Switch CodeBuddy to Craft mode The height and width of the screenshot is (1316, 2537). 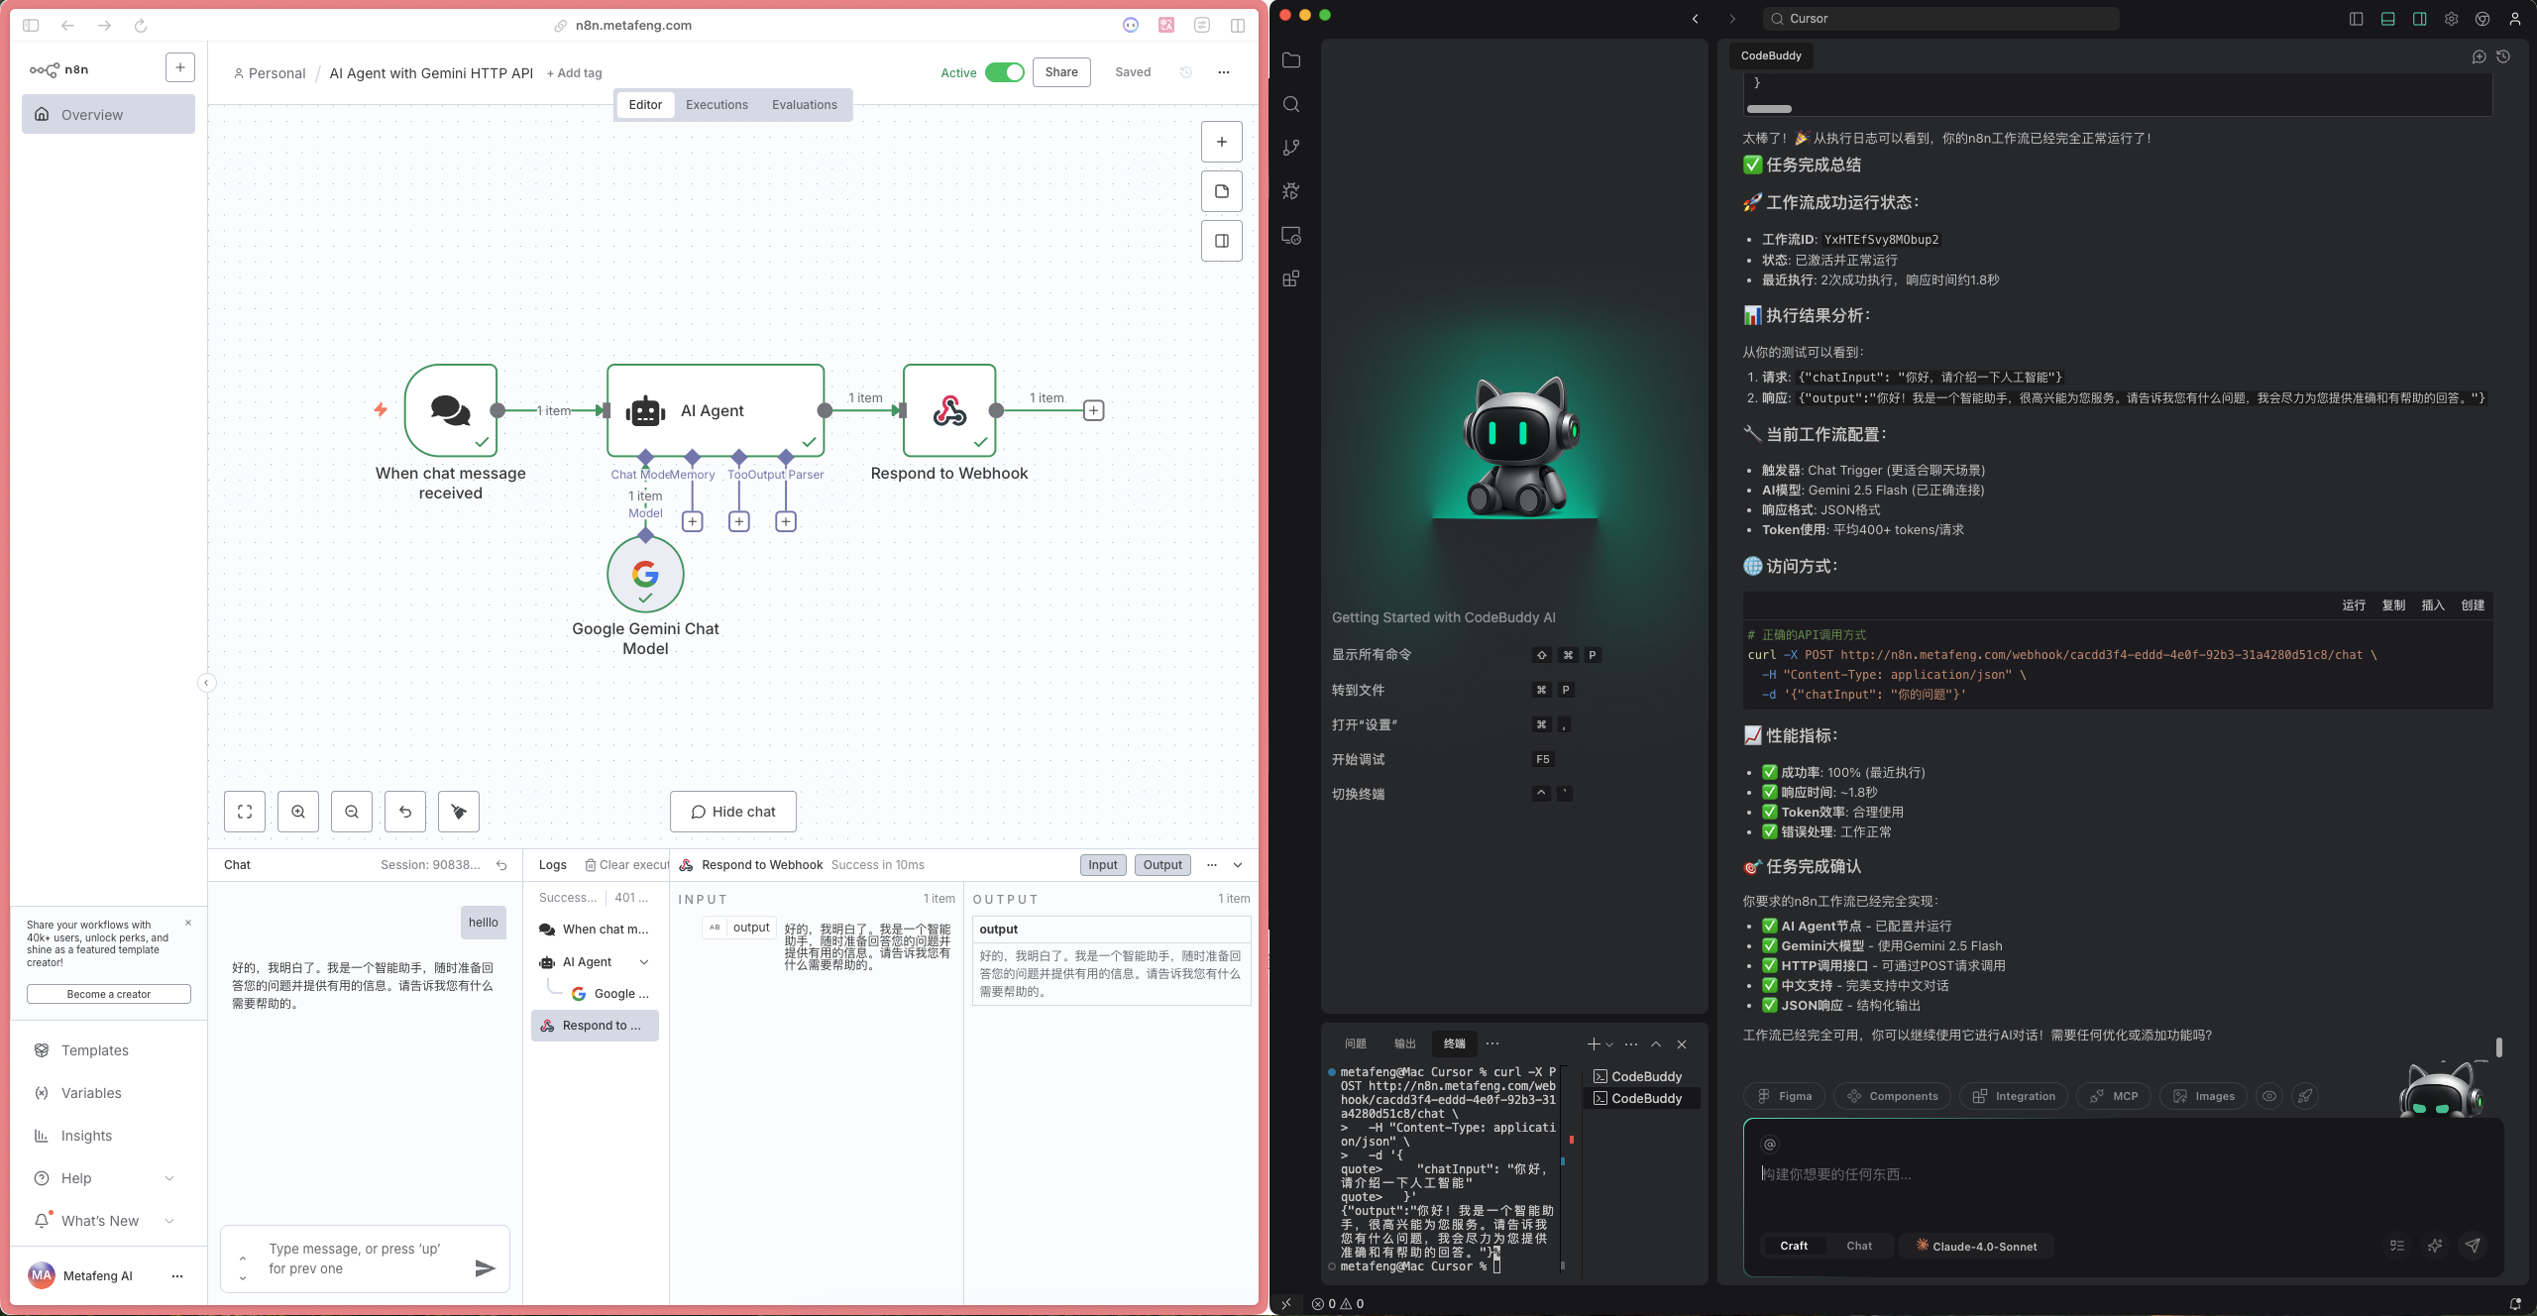(x=1794, y=1246)
